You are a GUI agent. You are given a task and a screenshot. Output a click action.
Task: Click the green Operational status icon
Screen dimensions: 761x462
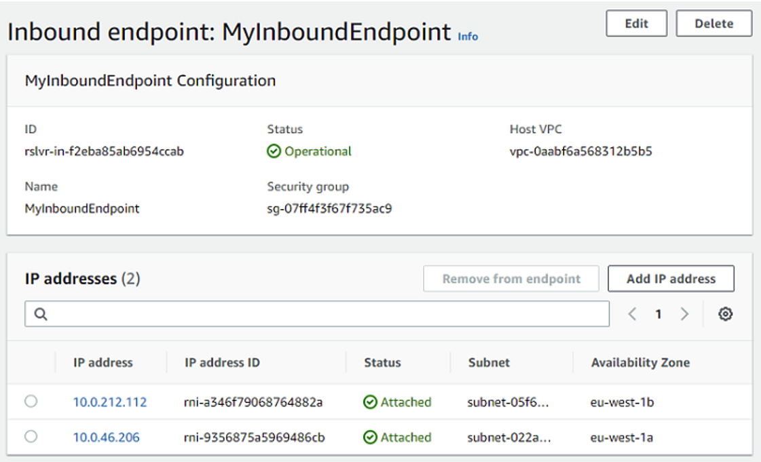(x=273, y=151)
